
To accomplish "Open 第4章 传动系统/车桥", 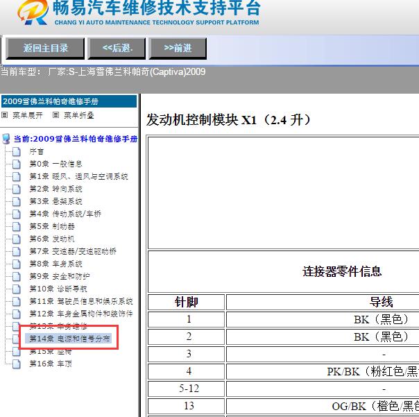I will click(x=65, y=214).
